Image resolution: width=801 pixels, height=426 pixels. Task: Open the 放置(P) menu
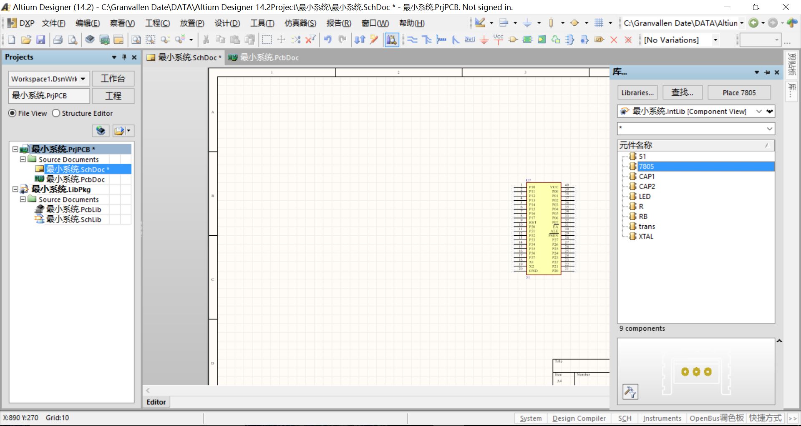(192, 23)
